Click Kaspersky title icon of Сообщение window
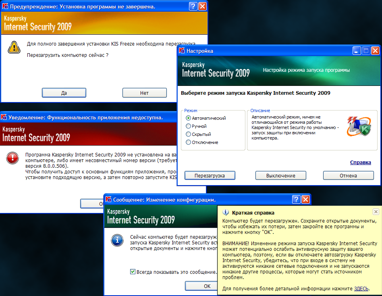 pyautogui.click(x=108, y=200)
